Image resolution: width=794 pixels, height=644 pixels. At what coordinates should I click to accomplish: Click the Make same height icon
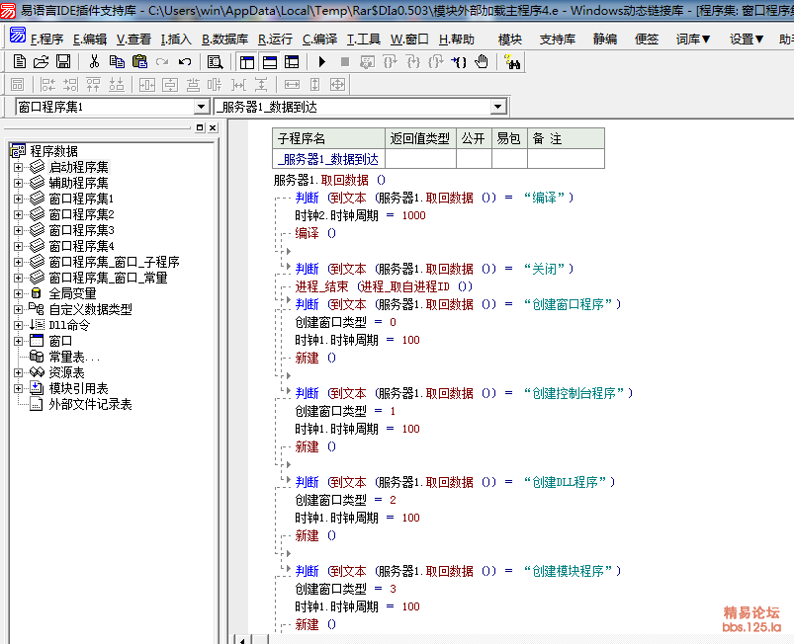(x=315, y=85)
